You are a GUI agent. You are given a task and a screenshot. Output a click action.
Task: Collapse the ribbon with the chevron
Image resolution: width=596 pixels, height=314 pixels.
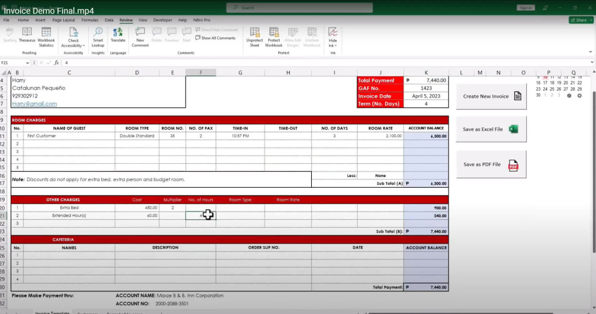pyautogui.click(x=590, y=52)
